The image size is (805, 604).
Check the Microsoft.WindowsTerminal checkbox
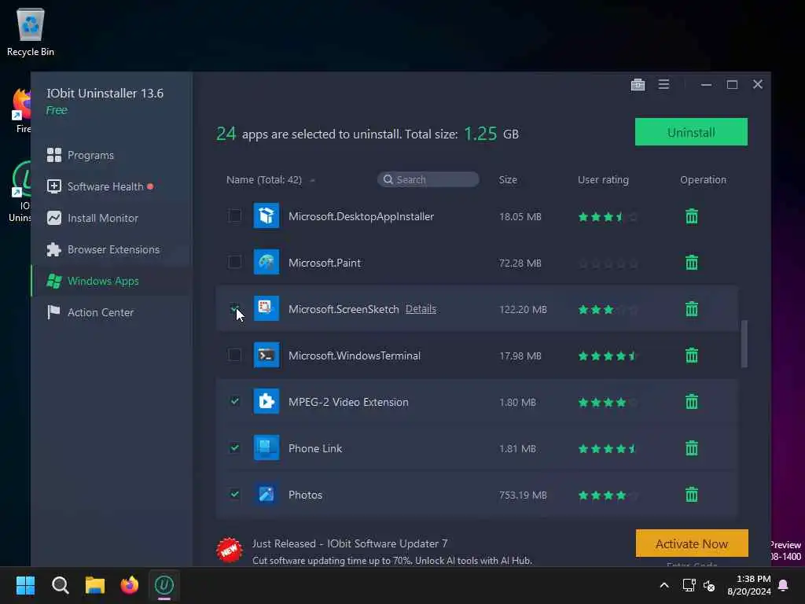(x=234, y=355)
